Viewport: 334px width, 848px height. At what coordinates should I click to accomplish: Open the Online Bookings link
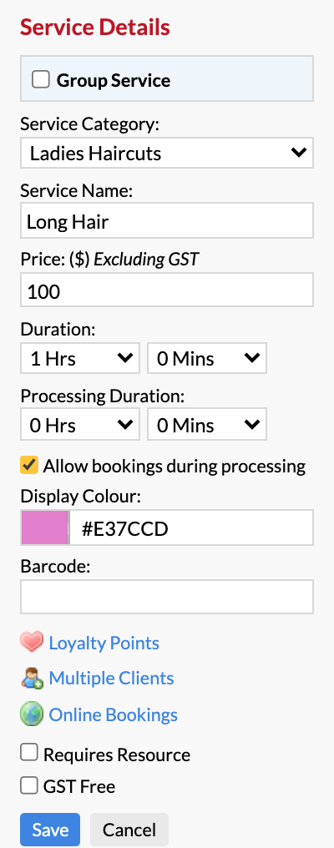[113, 715]
